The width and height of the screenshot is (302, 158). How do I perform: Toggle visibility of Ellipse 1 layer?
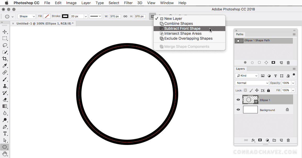point(238,100)
